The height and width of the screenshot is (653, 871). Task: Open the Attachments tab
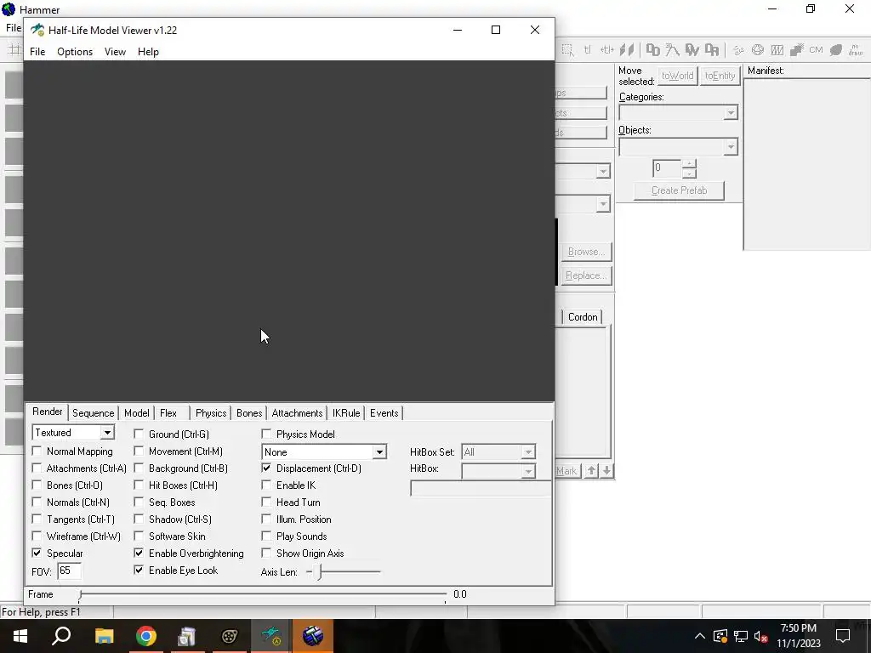pyautogui.click(x=297, y=413)
